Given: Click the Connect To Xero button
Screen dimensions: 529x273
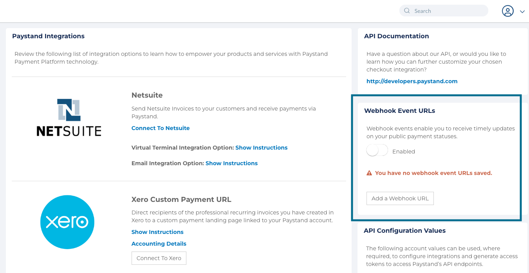Looking at the screenshot, I should tap(159, 258).
